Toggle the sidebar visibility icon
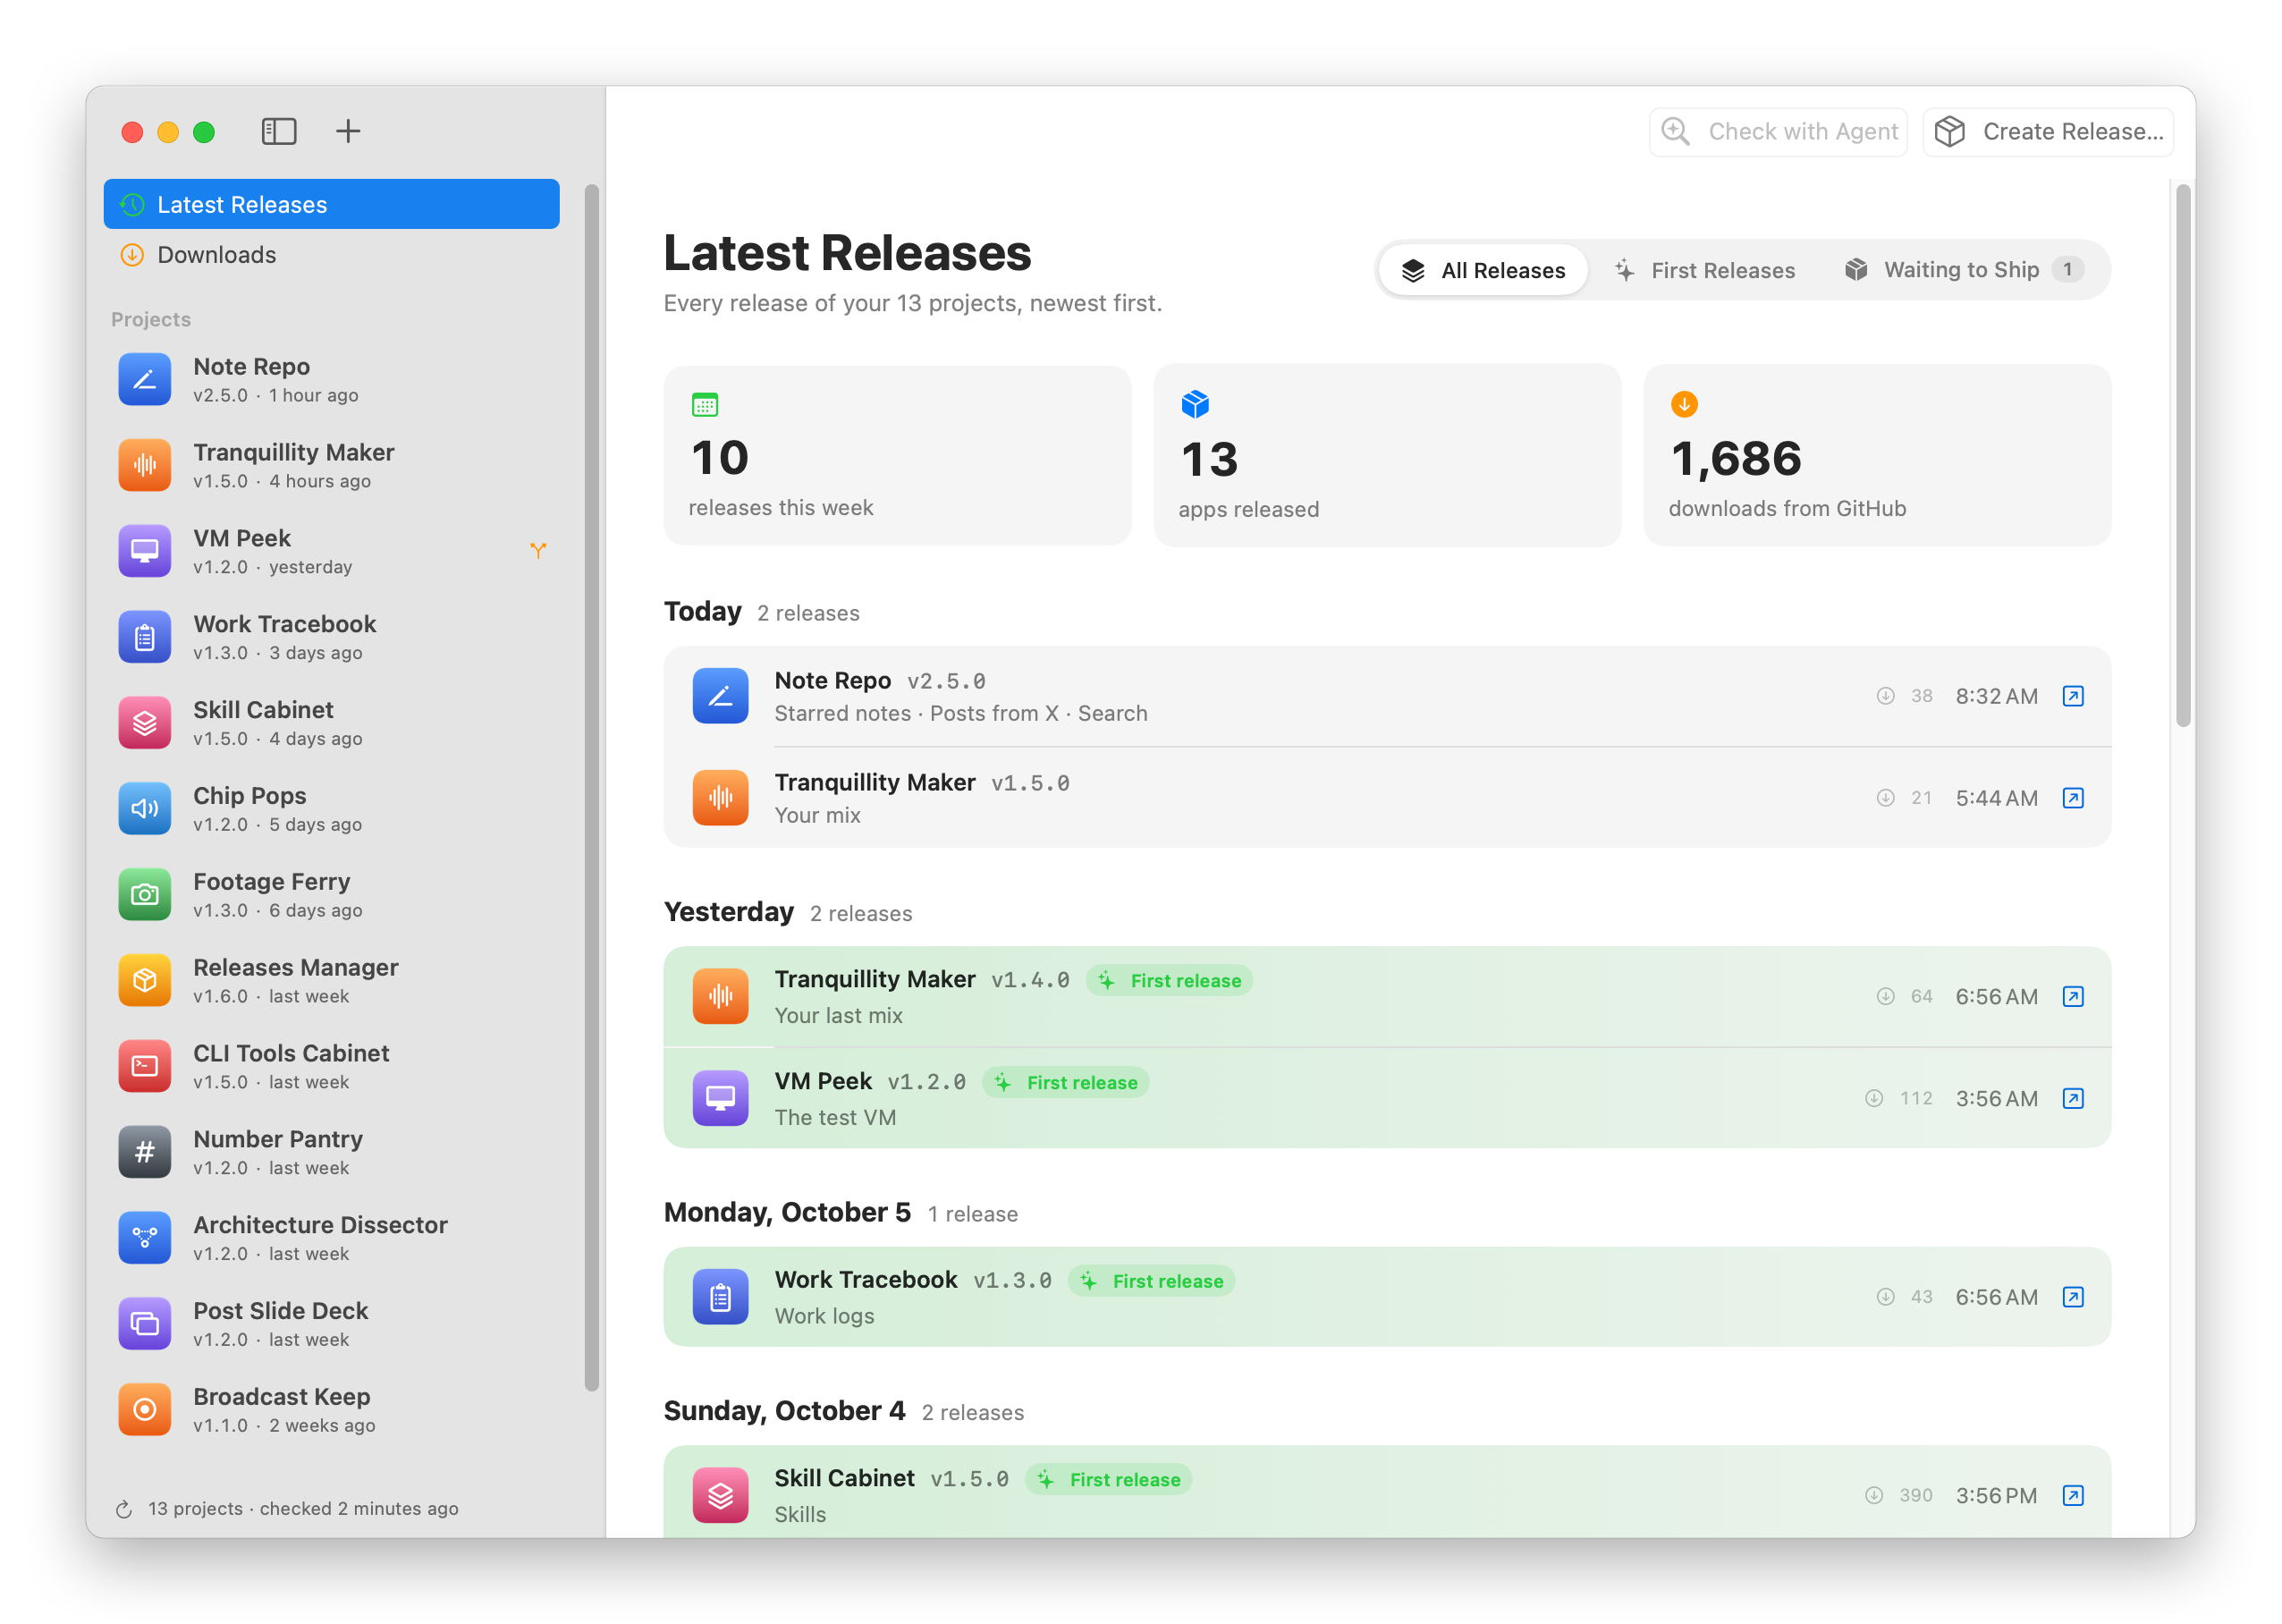This screenshot has height=1624, width=2282. coord(279,131)
